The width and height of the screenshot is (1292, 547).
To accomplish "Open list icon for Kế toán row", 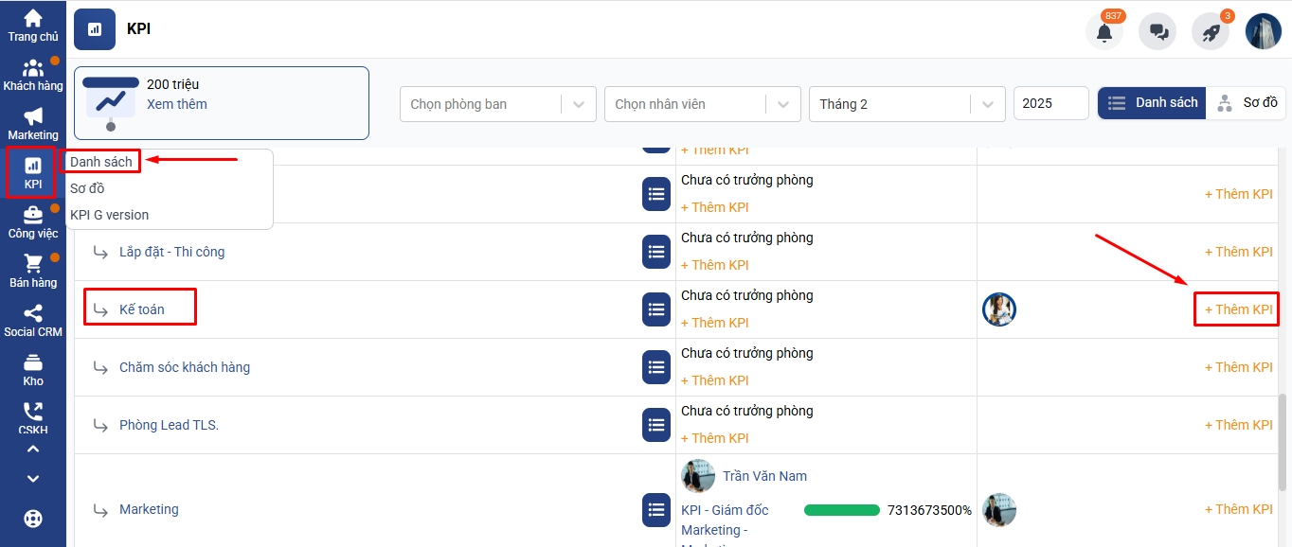I will click(656, 309).
